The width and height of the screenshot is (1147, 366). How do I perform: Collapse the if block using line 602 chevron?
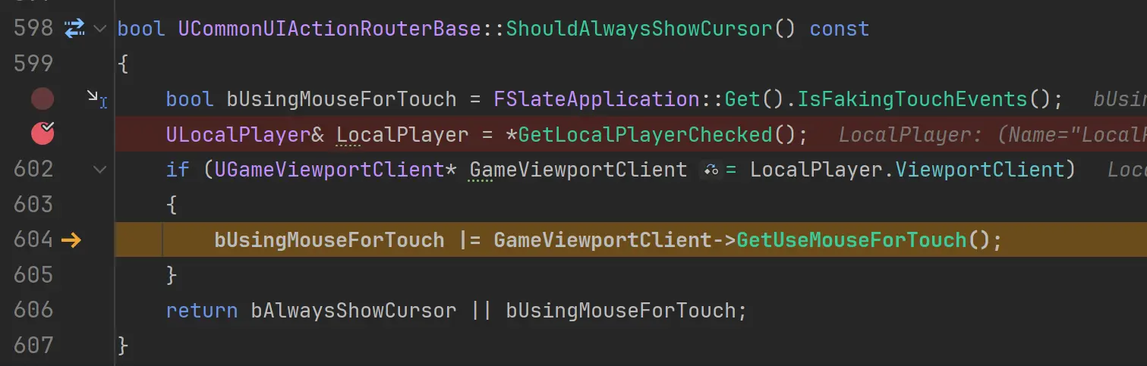[x=99, y=170]
